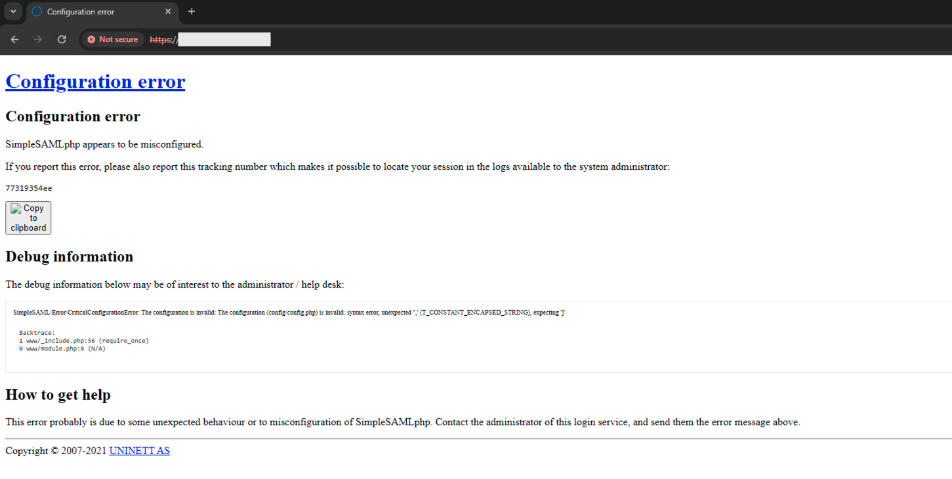
Task: Reload the page
Action: pyautogui.click(x=62, y=39)
